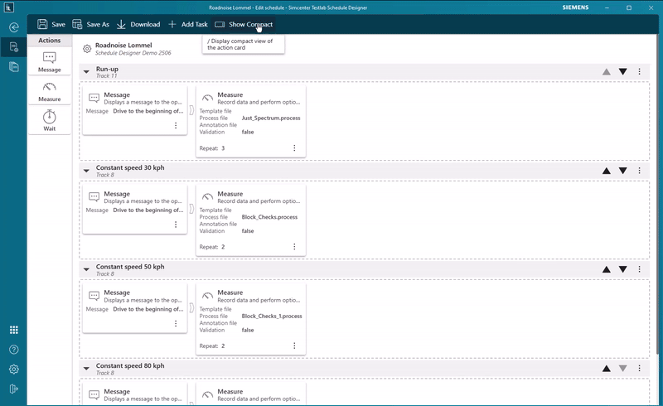The width and height of the screenshot is (663, 406).
Task: Select the Message action in the Actions panel
Action: 49,61
